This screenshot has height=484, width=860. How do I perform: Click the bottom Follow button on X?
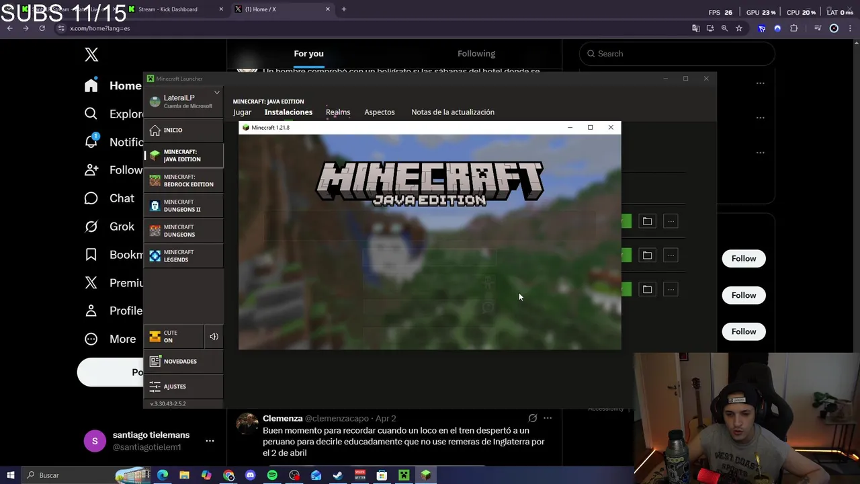(744, 331)
